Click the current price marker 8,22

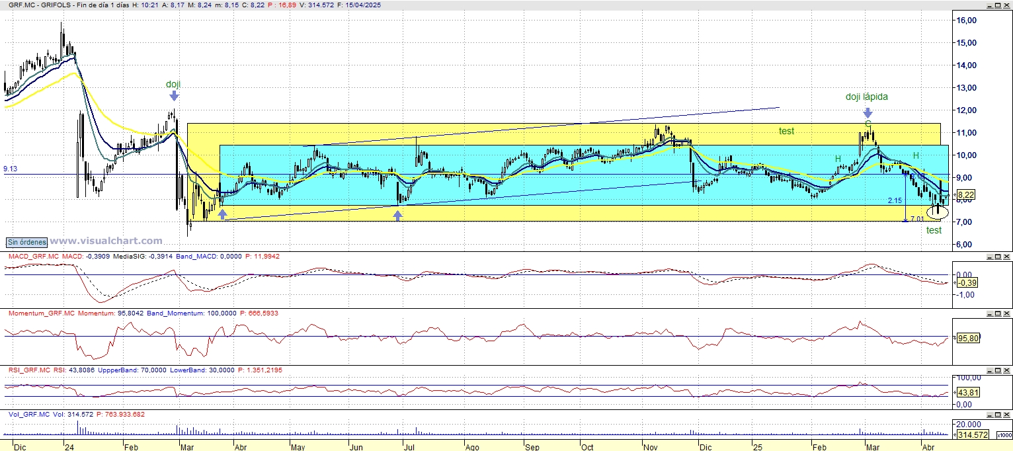966,195
